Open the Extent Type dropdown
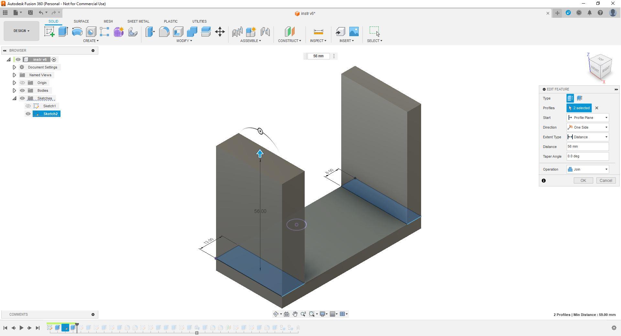 (x=588, y=137)
